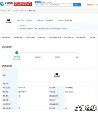Click the 41-教育娱乐 value in the table
Viewport: 98px width, 113px height.
pos(69,88)
